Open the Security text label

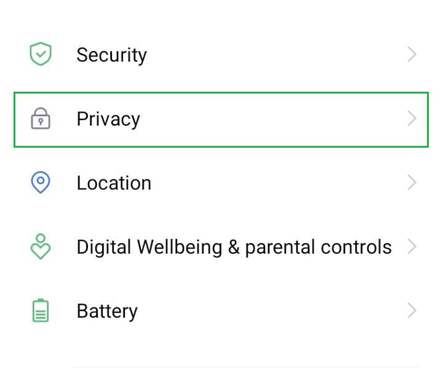click(111, 55)
